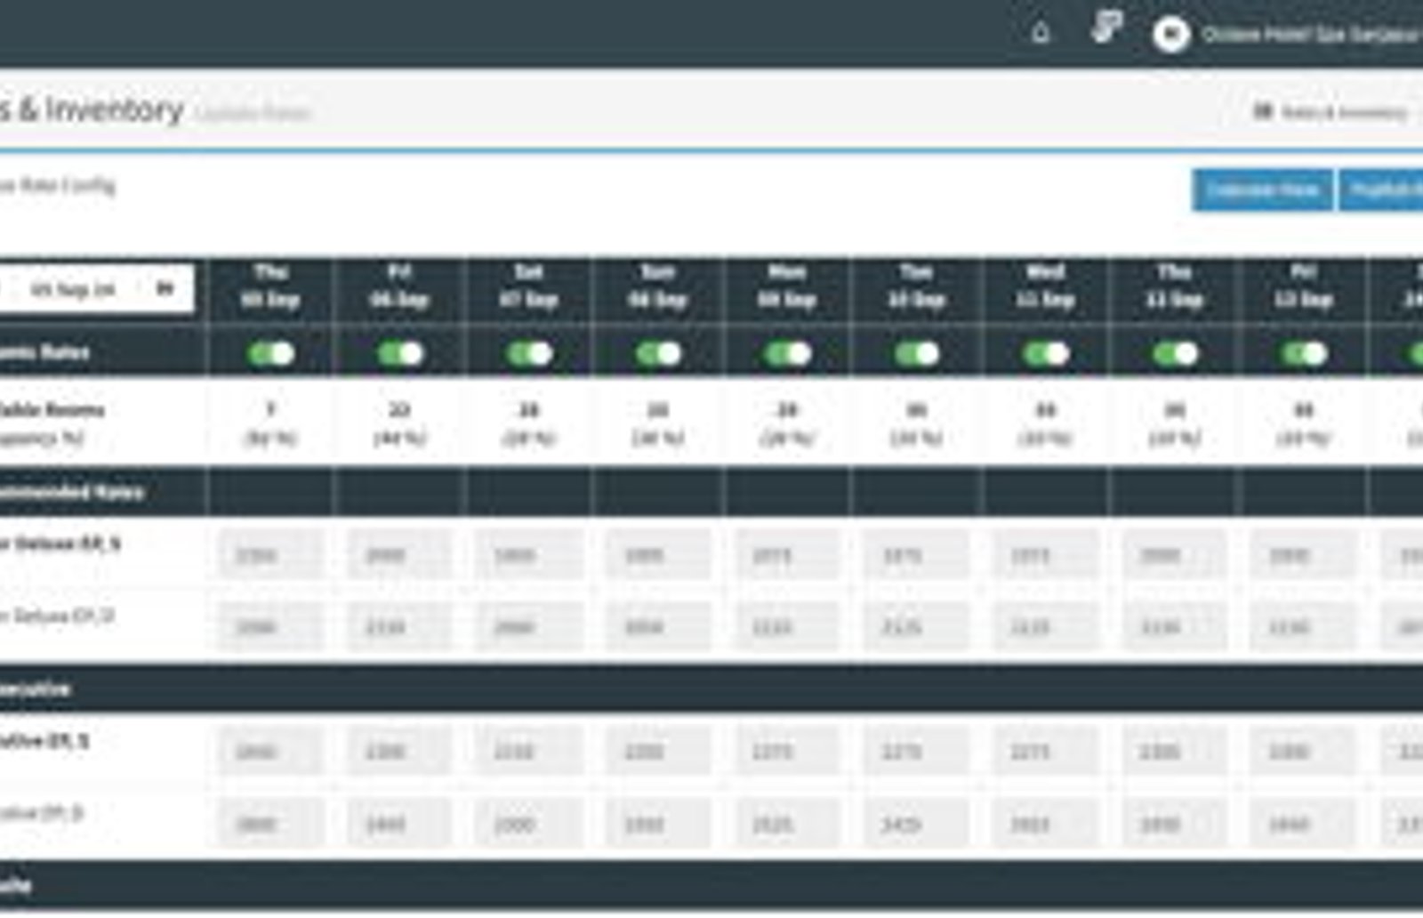
Task: Open the notifications bell icon
Action: point(1041,34)
